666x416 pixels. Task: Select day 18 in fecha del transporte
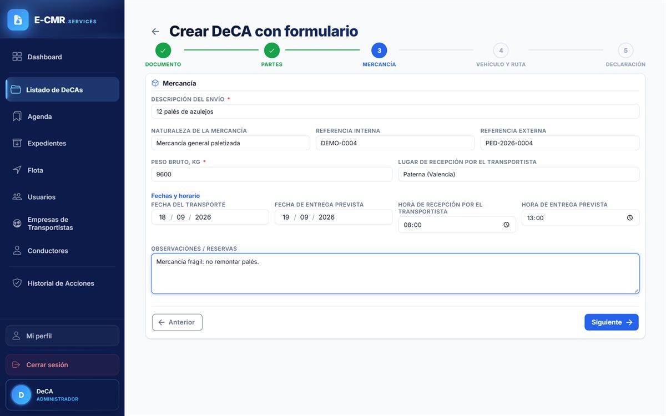pos(162,217)
